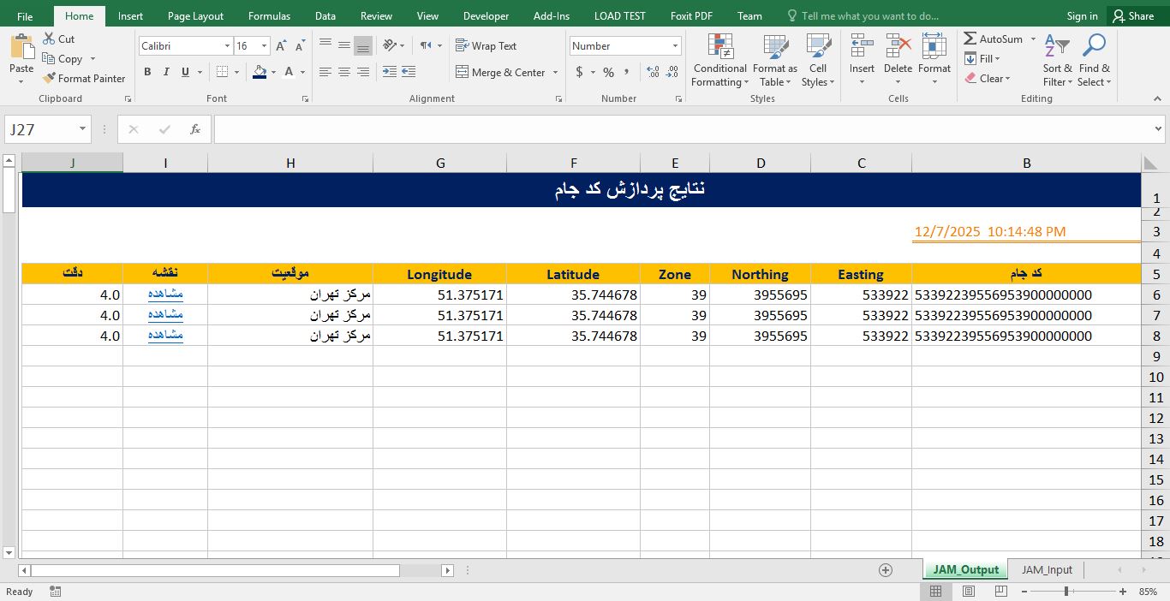Toggle Italic formatting
This screenshot has height=601, width=1170.
click(166, 73)
